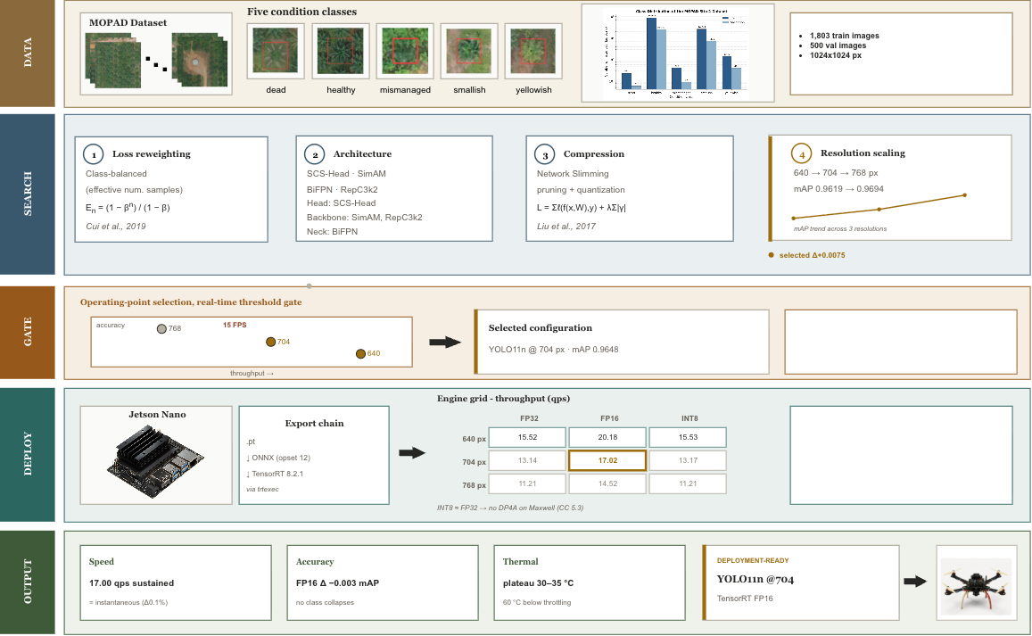Viewport: 1032px width, 636px height.
Task: Click 'FP16 Δ −0.003 mAP' in the Accuracy card
Action: (338, 583)
